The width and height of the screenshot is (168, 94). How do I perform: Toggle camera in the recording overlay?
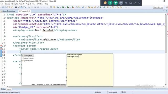pos(121,3)
